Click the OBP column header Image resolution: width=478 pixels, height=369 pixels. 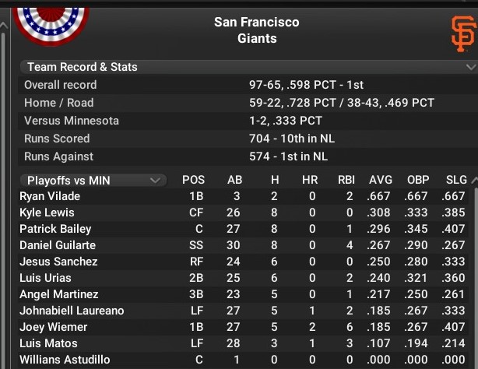418,181
